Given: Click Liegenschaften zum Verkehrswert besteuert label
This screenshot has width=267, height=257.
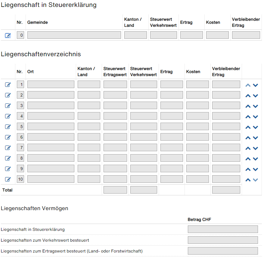Looking at the screenshot, I should pos(45,240).
